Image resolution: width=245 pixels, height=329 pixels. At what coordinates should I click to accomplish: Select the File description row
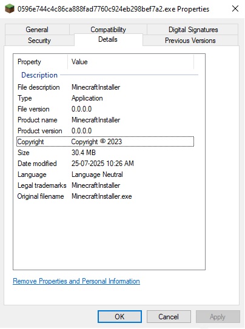106,87
